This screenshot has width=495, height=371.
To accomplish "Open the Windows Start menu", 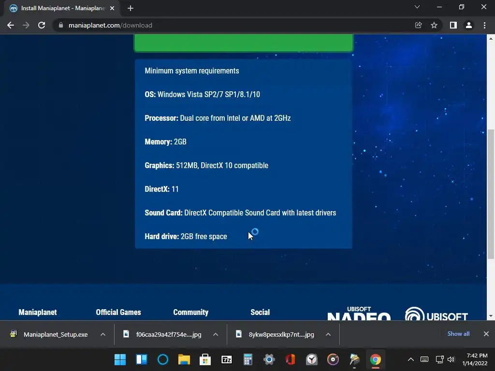I will (x=120, y=359).
